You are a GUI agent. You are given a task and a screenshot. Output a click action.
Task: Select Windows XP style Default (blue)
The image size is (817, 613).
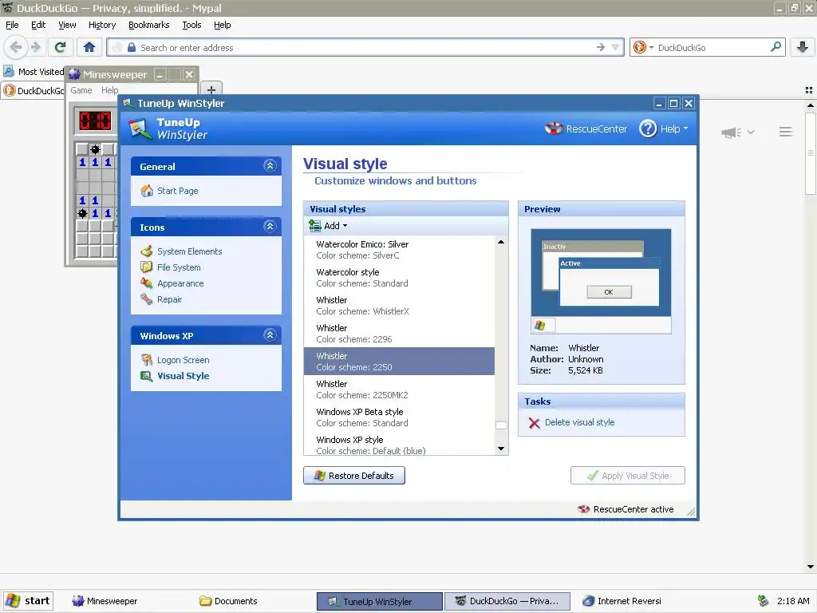pos(399,445)
